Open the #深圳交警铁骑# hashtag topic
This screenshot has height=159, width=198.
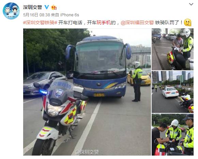[40, 23]
